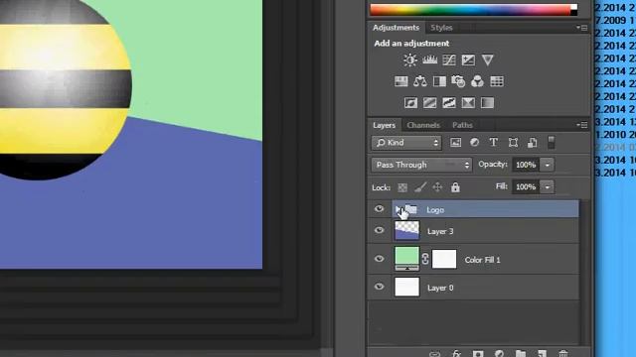This screenshot has height=357, width=636.
Task: Hide the Color Fill 1 layer
Action: (380, 259)
